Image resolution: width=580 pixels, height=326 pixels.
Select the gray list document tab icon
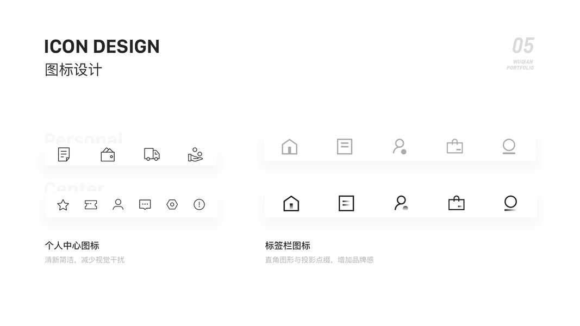pos(345,146)
